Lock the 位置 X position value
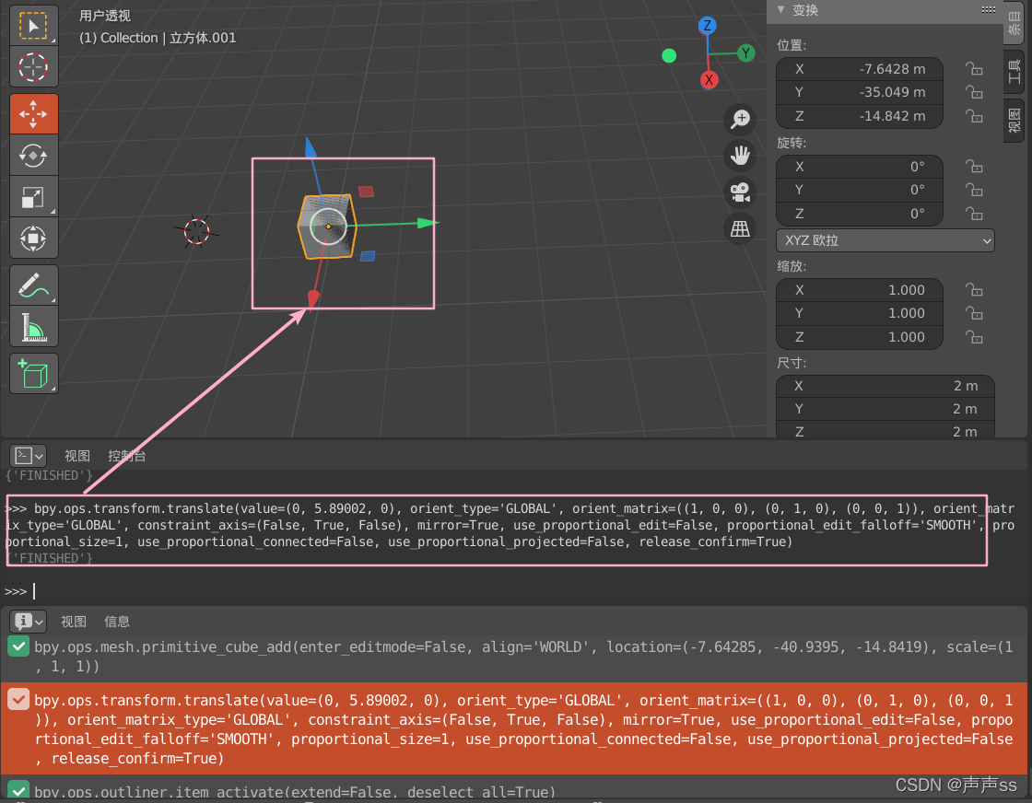Screen dimensions: 1032x803 pyautogui.click(x=974, y=68)
